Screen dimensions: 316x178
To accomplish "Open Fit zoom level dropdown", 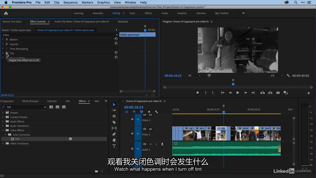I will tap(194, 75).
